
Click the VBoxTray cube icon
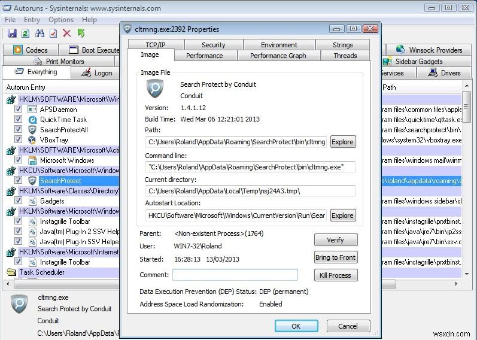click(32, 140)
